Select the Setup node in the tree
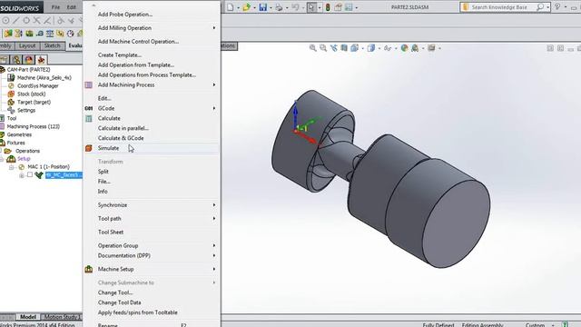 tap(24, 159)
